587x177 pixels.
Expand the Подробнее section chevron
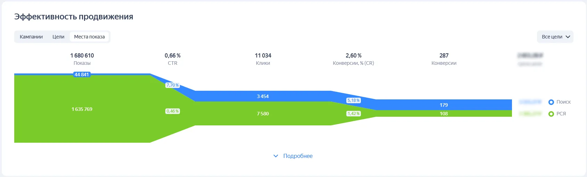pyautogui.click(x=276, y=156)
